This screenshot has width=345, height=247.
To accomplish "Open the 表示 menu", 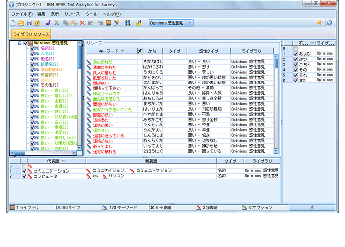I will (x=55, y=14).
